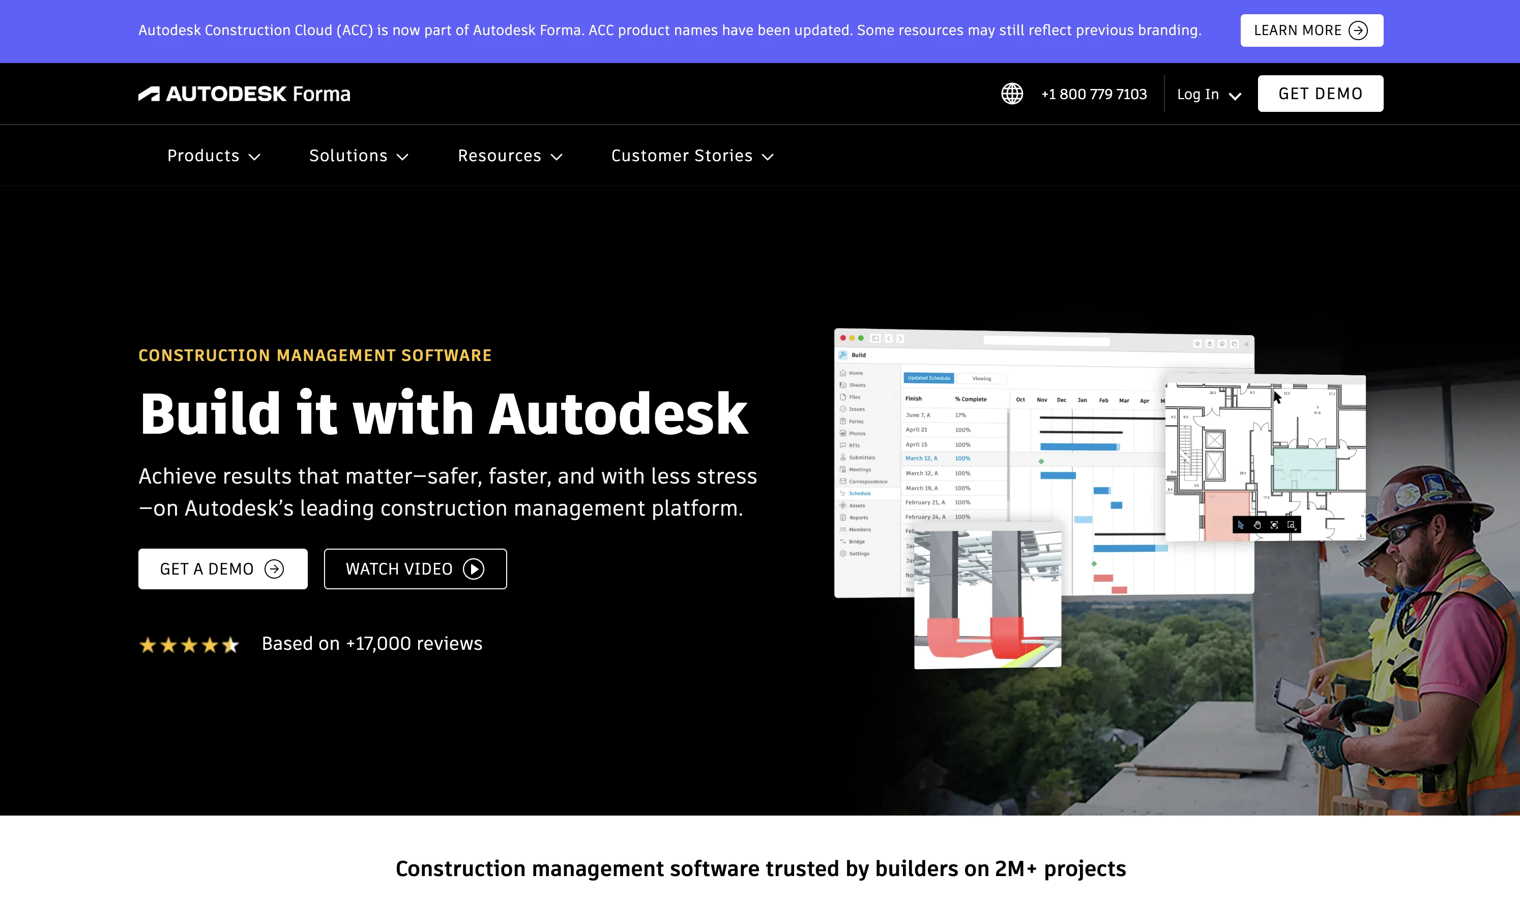Screen dimensions: 1520x901
Task: Click the ACC announcement banner text
Action: tap(670, 31)
